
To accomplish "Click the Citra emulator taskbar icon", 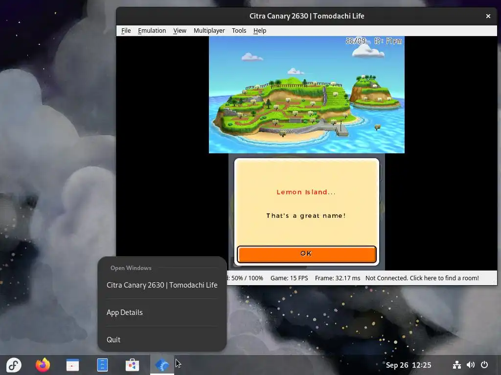I will (162, 365).
